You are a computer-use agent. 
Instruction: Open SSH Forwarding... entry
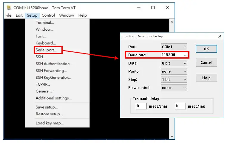coord(51,70)
